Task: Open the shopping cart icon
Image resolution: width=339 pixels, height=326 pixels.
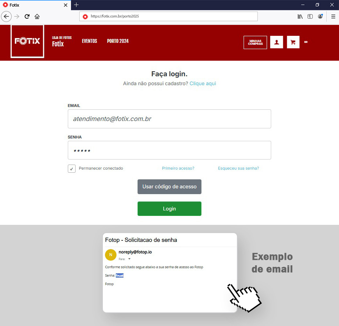Action: tap(293, 42)
